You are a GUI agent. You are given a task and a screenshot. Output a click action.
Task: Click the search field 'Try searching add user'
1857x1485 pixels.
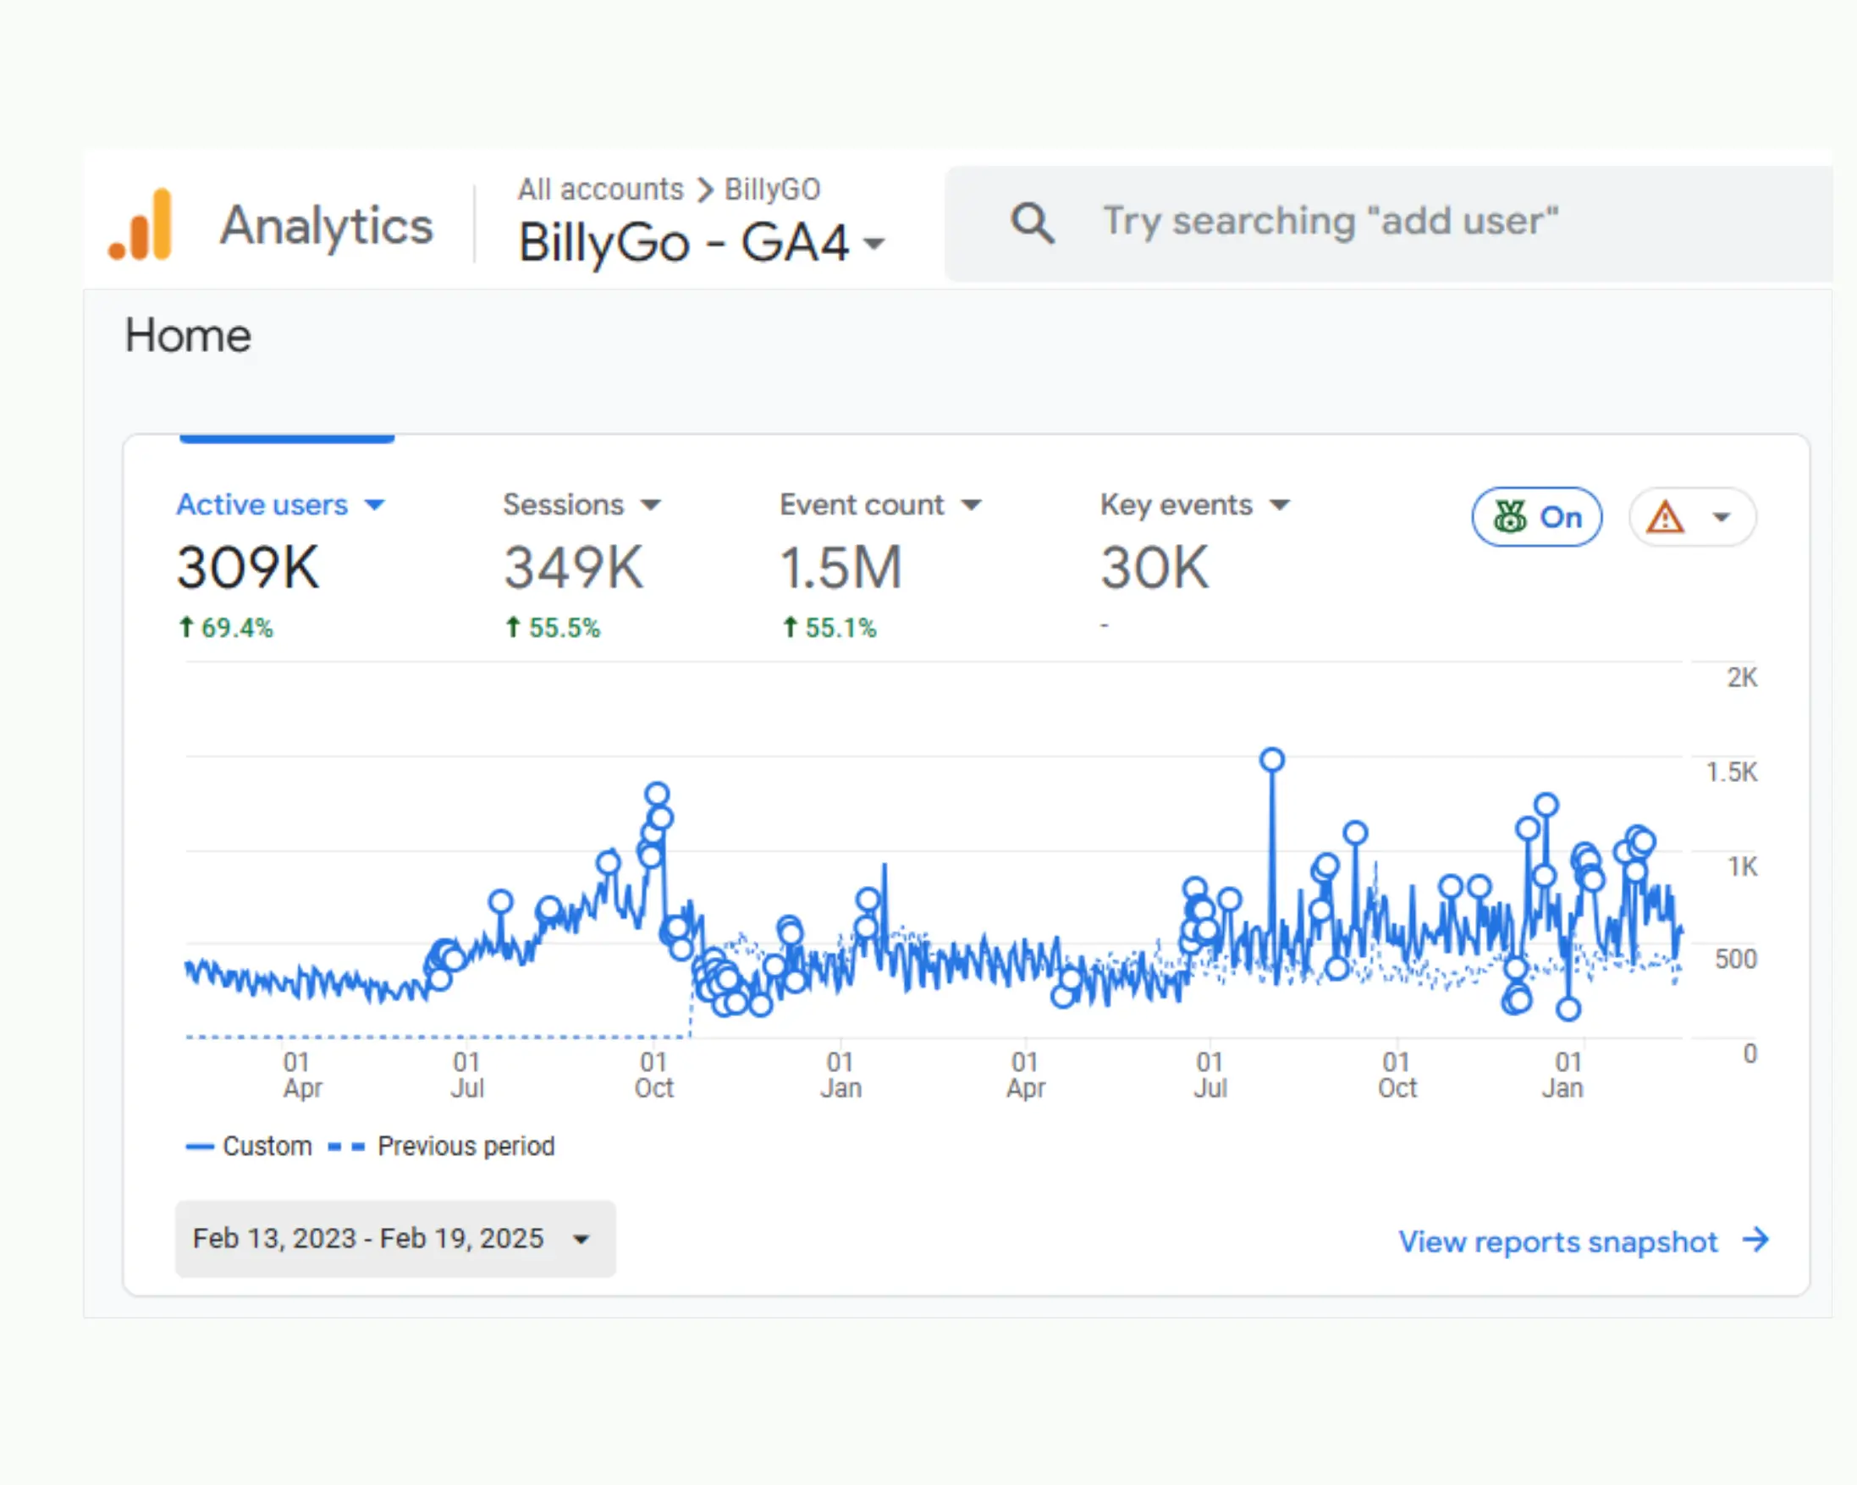[x=1330, y=222]
